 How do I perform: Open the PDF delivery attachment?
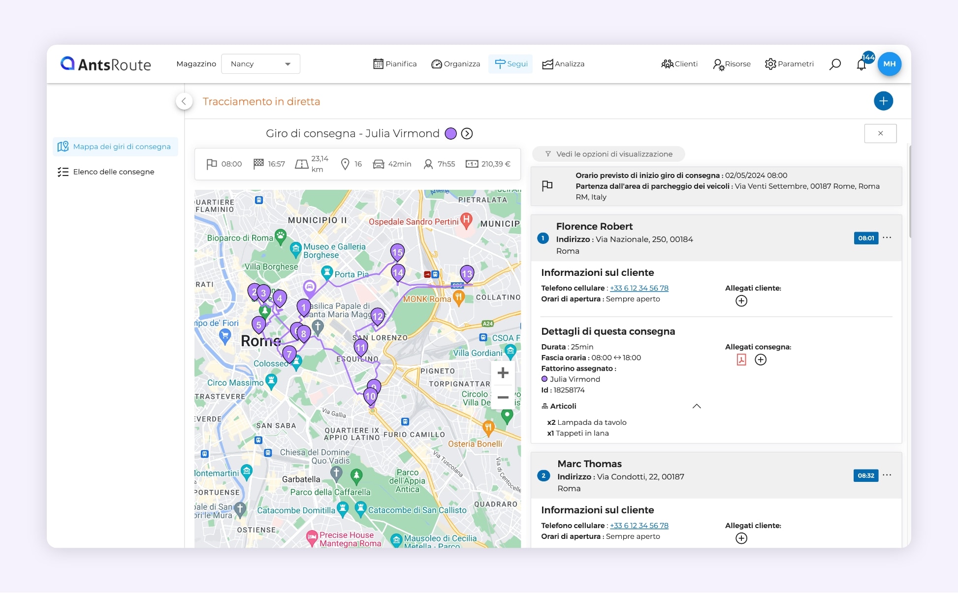(x=741, y=360)
